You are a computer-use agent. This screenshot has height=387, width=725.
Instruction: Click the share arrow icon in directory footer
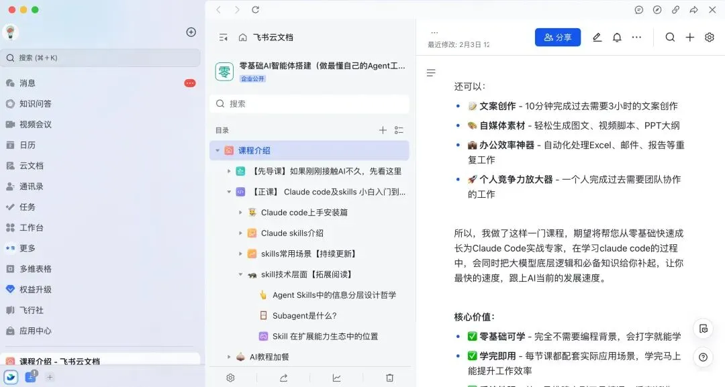tap(283, 378)
